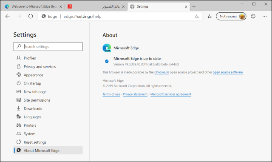272x162 pixels.
Task: Close the Arabic-titled tab
Action: [123, 7]
